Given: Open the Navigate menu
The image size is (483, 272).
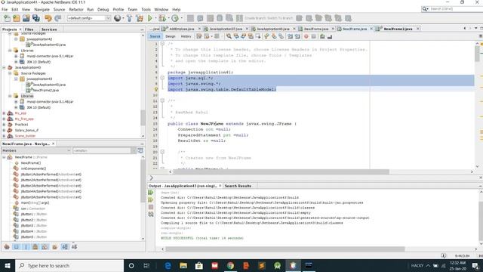Looking at the screenshot, I should (x=42, y=10).
